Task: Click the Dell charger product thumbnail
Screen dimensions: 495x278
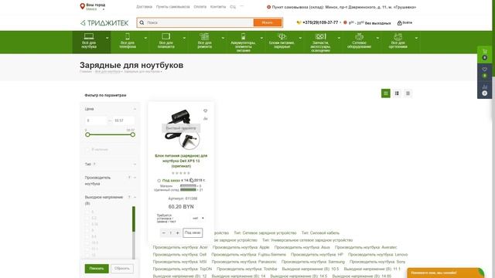Action: (x=182, y=129)
